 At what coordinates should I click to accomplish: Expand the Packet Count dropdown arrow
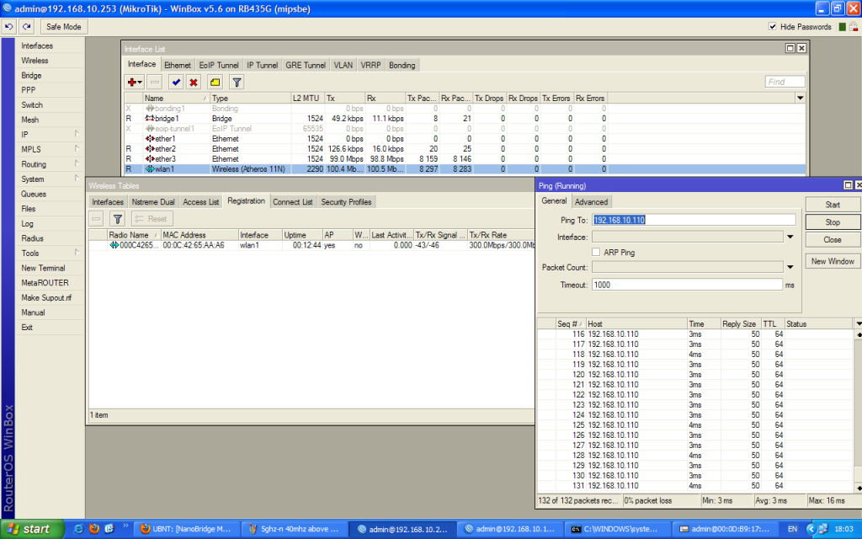point(790,267)
